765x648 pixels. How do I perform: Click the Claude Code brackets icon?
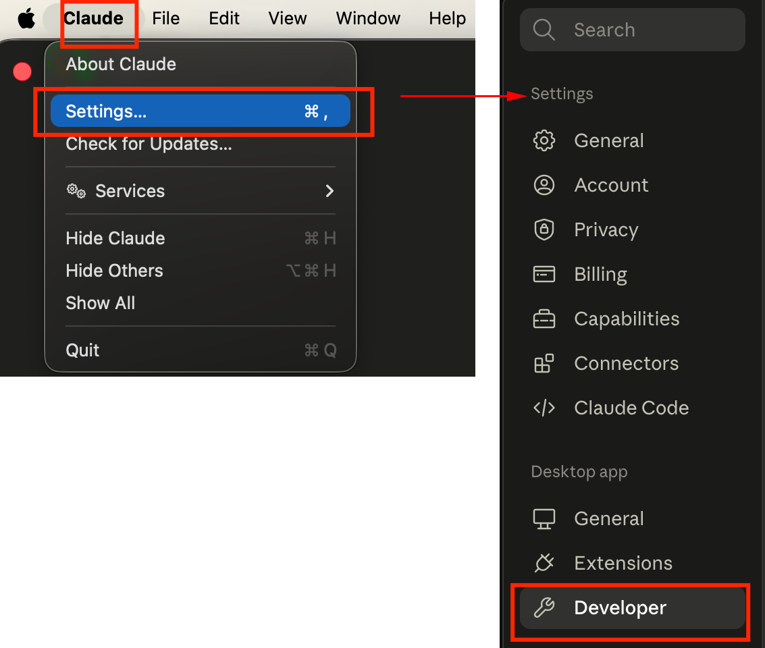pyautogui.click(x=544, y=408)
